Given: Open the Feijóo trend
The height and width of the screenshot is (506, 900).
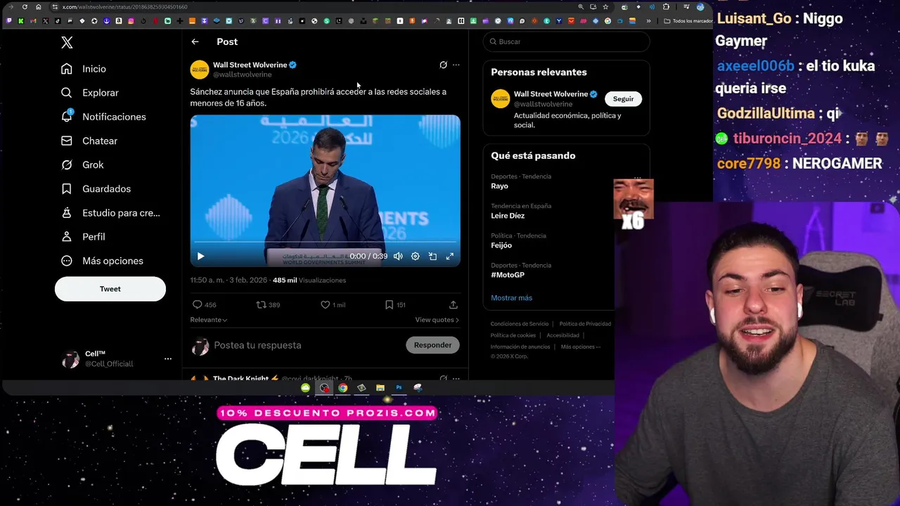Looking at the screenshot, I should tap(501, 245).
